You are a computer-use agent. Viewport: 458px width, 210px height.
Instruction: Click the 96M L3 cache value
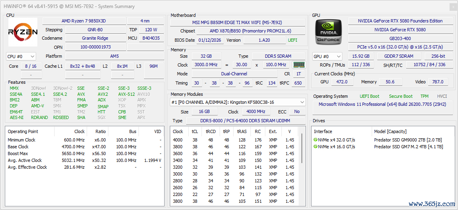coord(154,66)
